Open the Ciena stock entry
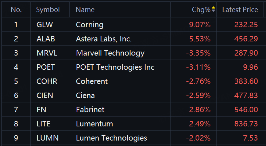The image size is (266, 146). pos(133,96)
